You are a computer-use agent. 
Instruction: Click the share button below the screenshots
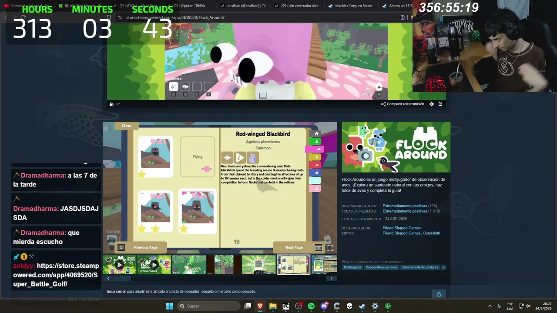point(439,294)
